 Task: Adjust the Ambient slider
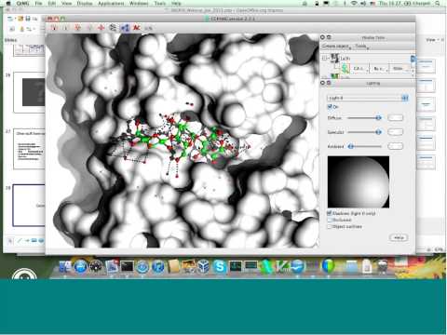pyautogui.click(x=364, y=146)
